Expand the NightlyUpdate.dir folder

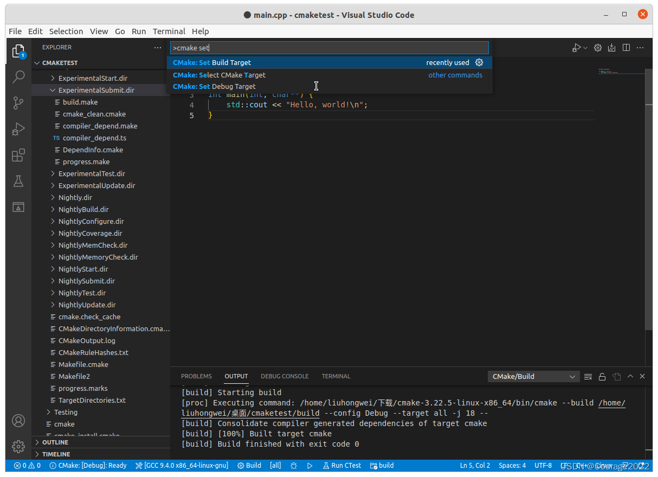coord(101,305)
